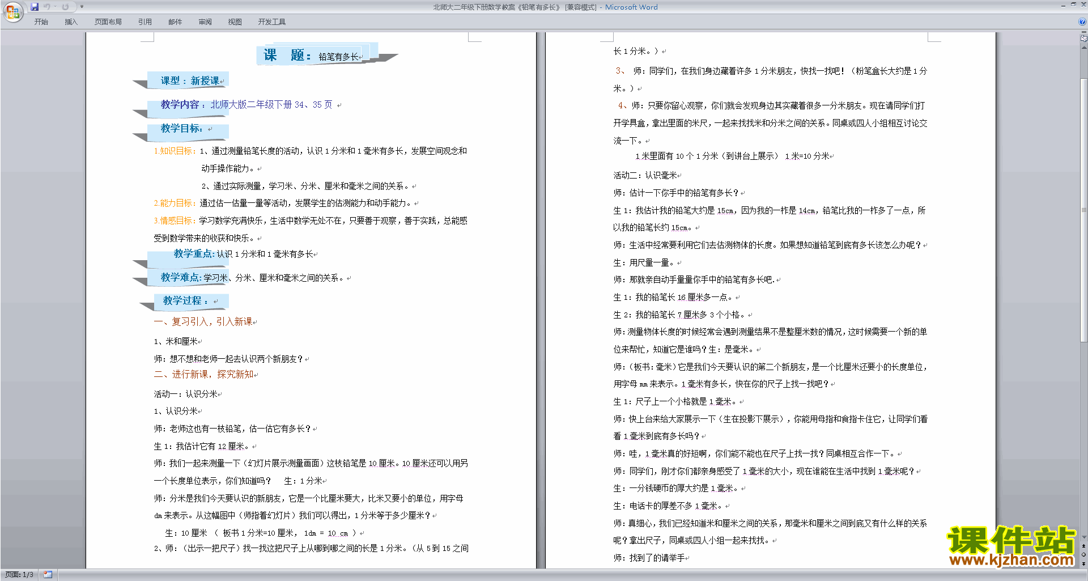
Task: Click the scrollbar up arrow
Action: pos(1084,48)
